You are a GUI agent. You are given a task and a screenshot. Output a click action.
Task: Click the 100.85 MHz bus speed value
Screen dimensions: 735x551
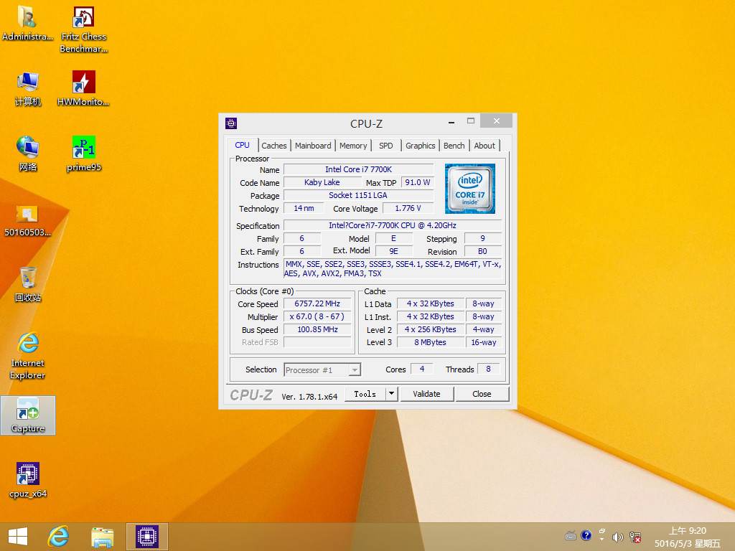[317, 329]
